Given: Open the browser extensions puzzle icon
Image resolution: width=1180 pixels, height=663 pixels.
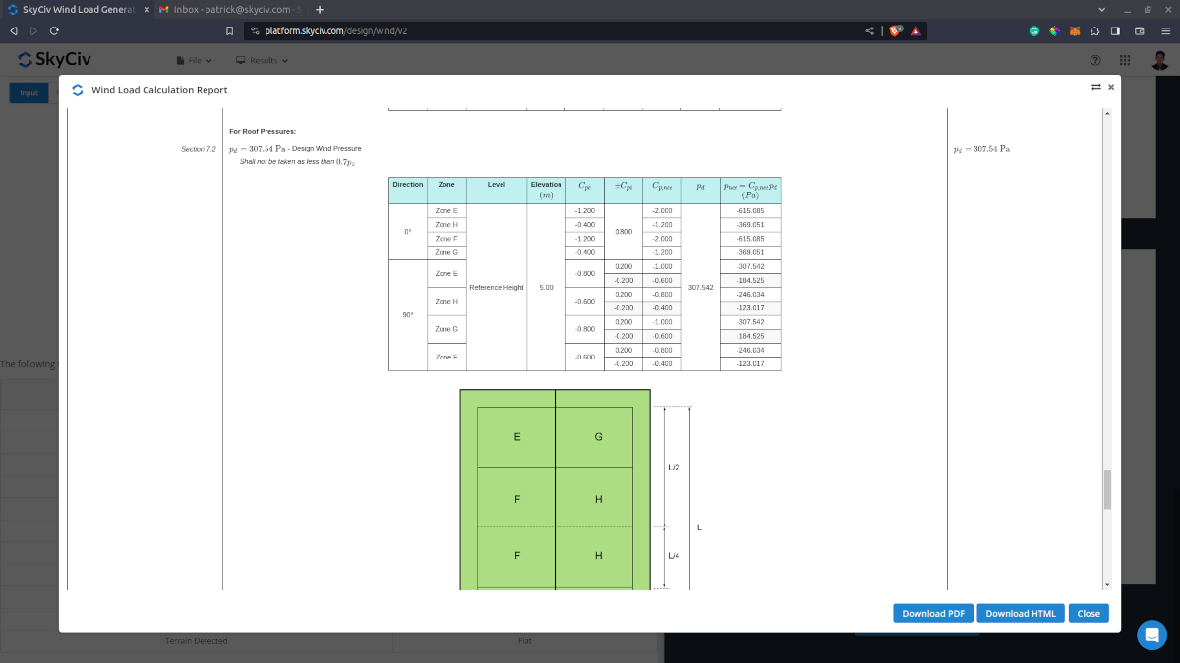Looking at the screenshot, I should 1094,30.
